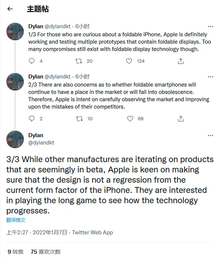Like the 2/3 tweet with 68 likes

coord(129,119)
